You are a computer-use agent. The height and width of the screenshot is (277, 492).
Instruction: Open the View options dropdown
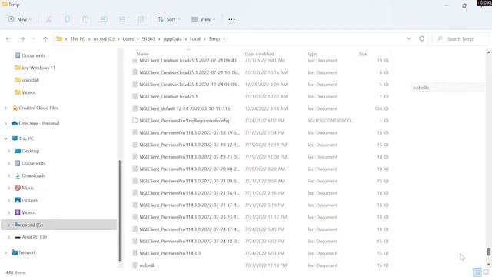[203, 19]
